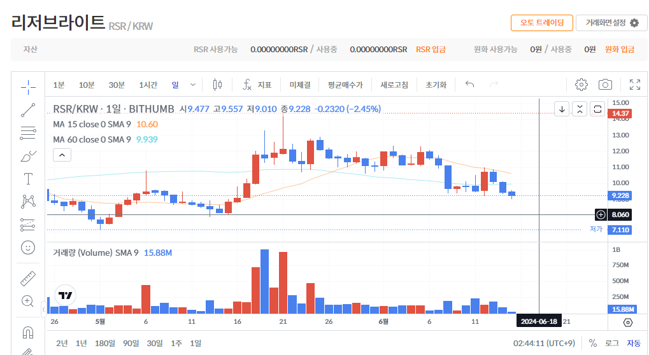Click the down arrow pane button

[562, 109]
